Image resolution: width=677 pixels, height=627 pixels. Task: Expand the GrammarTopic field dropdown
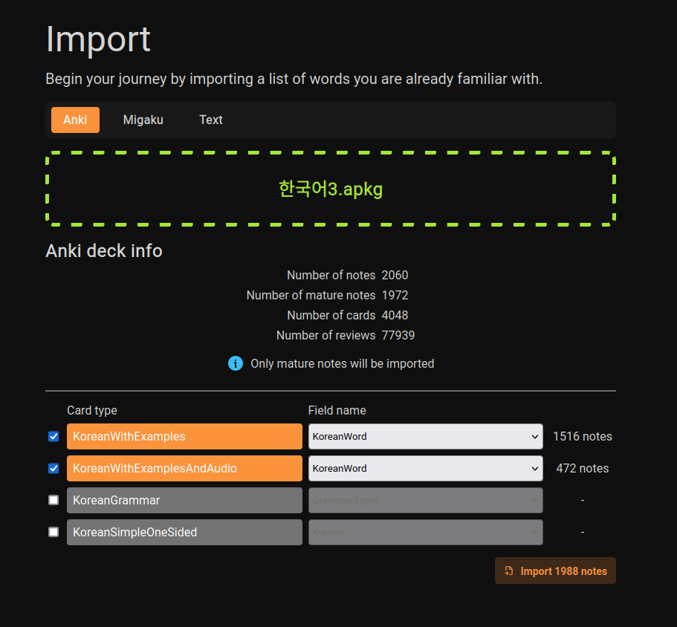(x=425, y=500)
